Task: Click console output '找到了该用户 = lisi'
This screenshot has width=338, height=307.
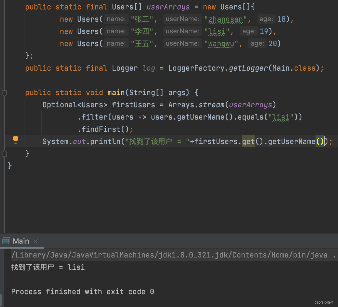Action: point(48,267)
